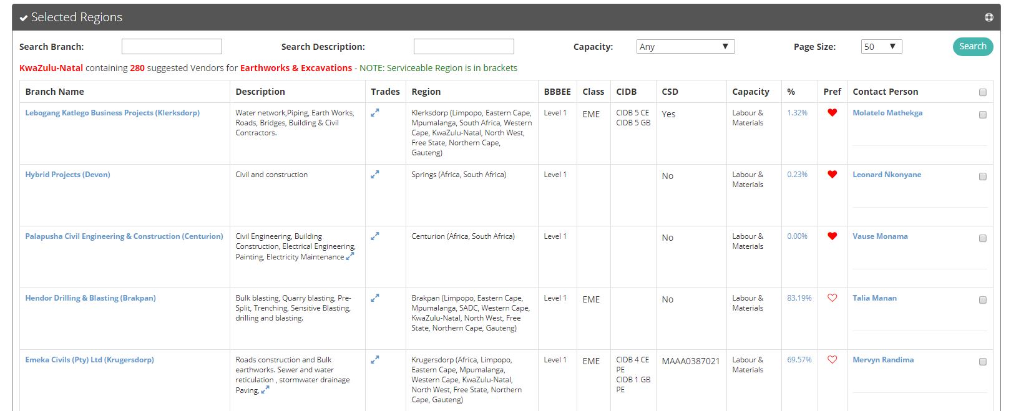The width and height of the screenshot is (1011, 411).
Task: Click the Contact Person column header
Action: pyautogui.click(x=886, y=92)
